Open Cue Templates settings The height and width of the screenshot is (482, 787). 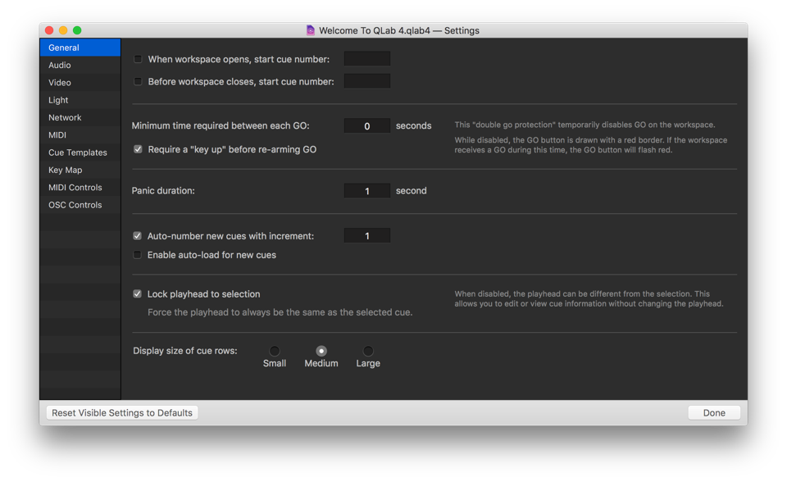point(78,152)
